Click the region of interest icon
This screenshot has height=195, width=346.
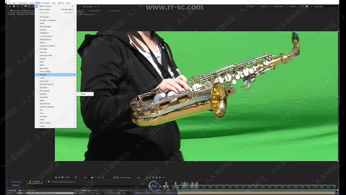click(x=114, y=178)
